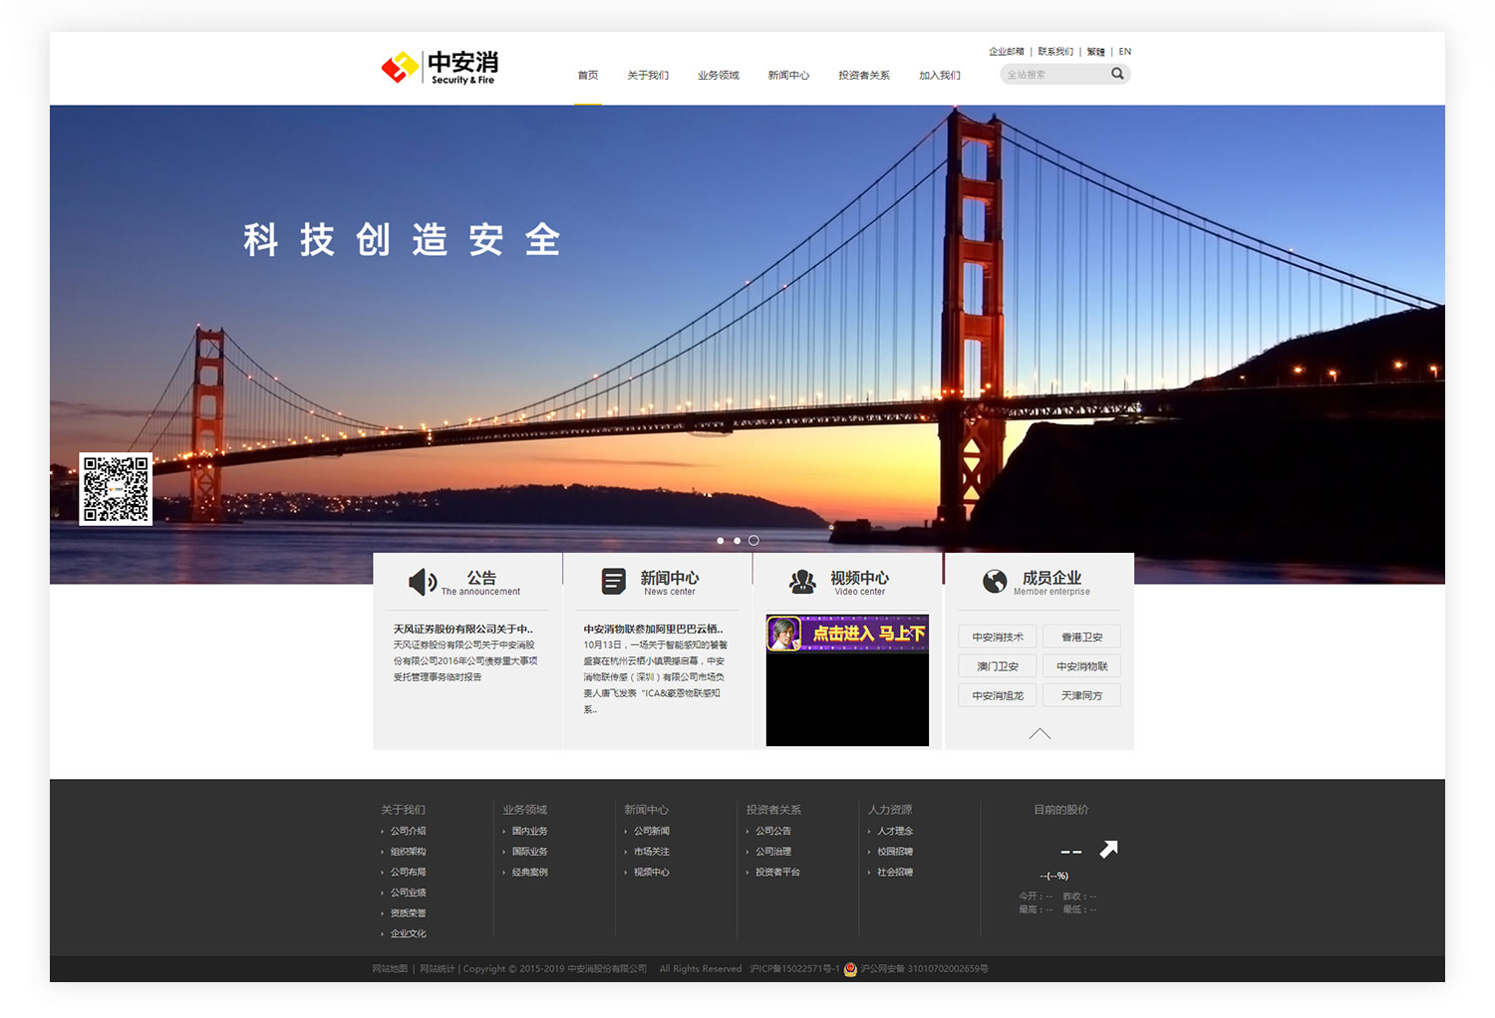1495x1018 pixels.
Task: Collapse the 成员企业 panel with the up arrow
Action: click(x=1040, y=733)
